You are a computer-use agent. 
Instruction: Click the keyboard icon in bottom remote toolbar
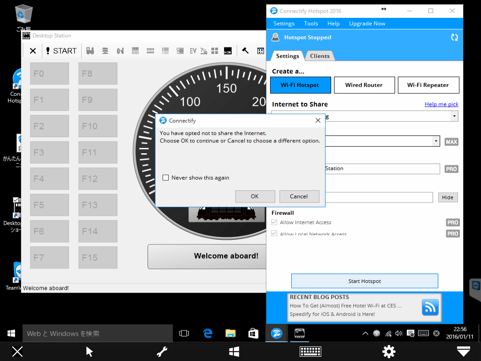click(310, 352)
